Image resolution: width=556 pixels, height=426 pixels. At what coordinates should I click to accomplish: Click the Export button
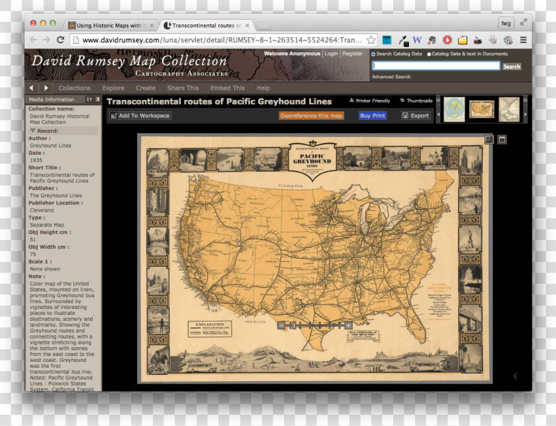click(x=416, y=116)
